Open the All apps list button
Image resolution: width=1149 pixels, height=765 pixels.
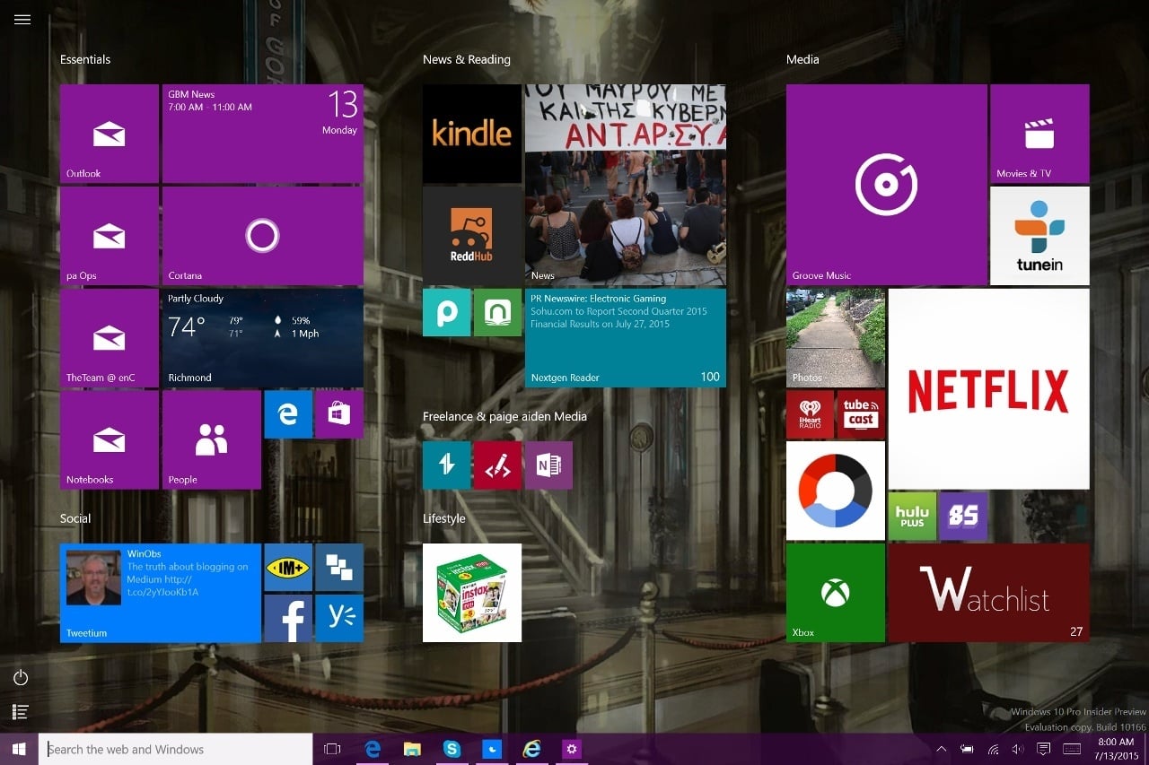(21, 712)
